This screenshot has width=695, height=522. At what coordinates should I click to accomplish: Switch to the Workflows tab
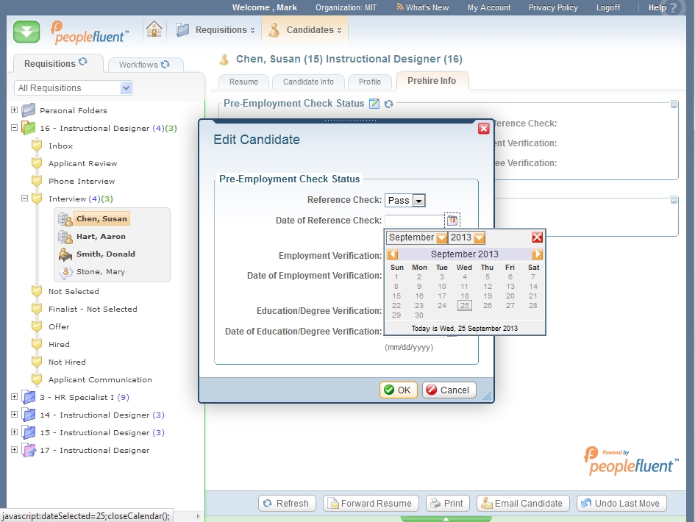tap(143, 65)
